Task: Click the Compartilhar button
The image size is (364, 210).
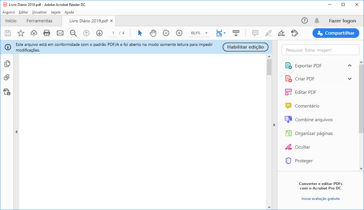Action: click(x=336, y=33)
